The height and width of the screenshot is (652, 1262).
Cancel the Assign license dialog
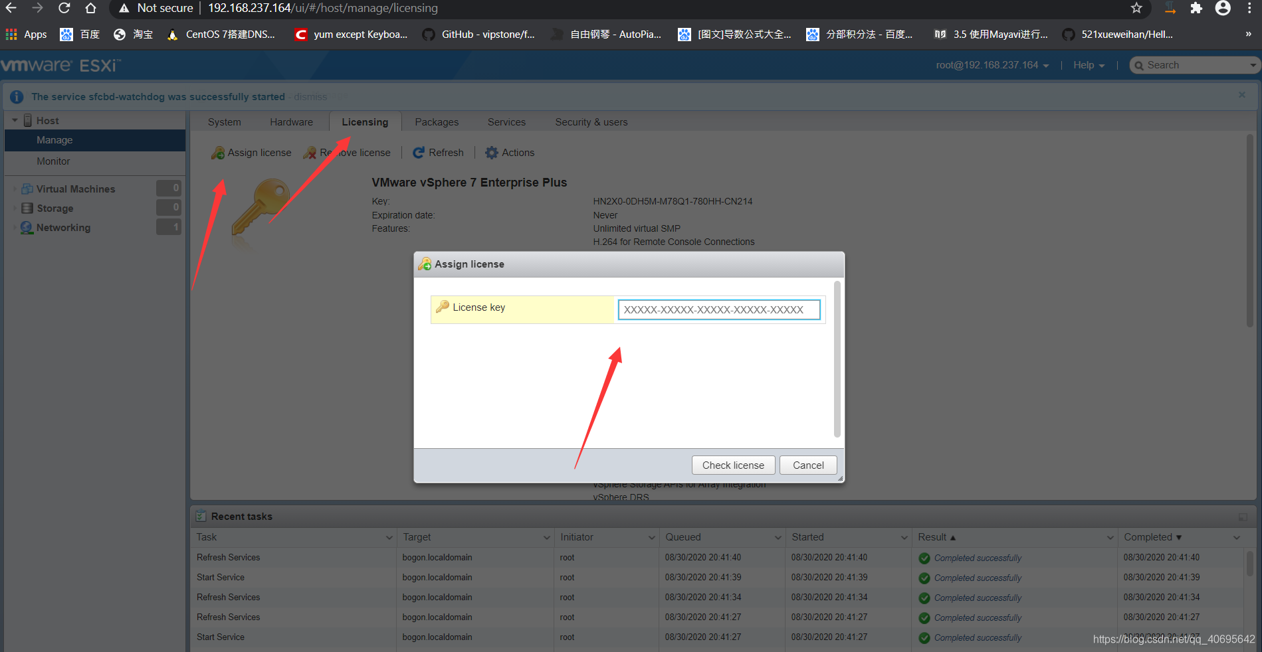tap(808, 465)
